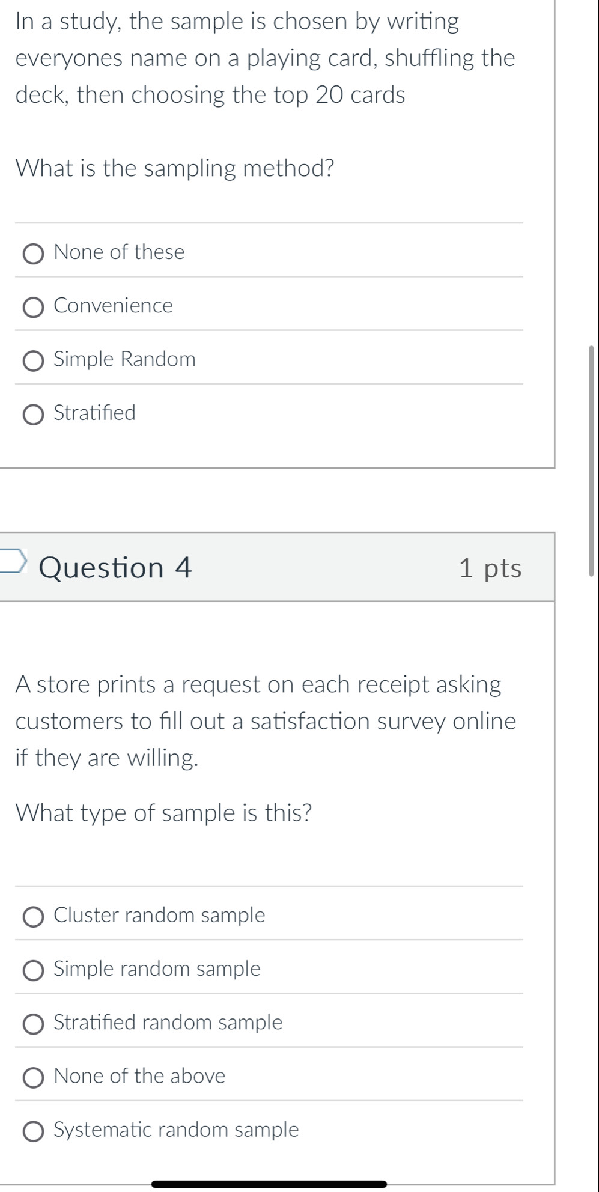Click the '1 pts' point value label
Viewport: 599px width, 1192px height.
click(x=490, y=568)
